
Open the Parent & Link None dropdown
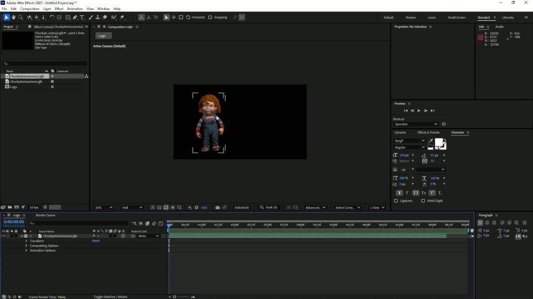149,236
